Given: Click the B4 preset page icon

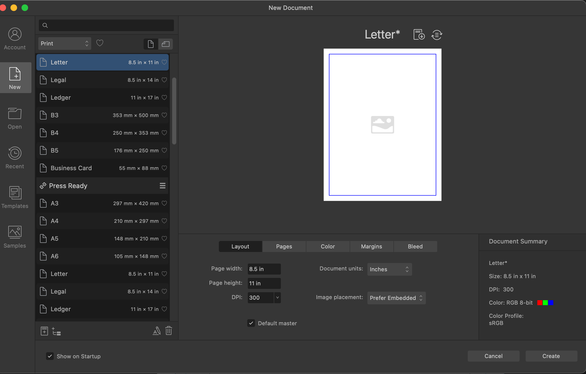Looking at the screenshot, I should click(x=43, y=133).
